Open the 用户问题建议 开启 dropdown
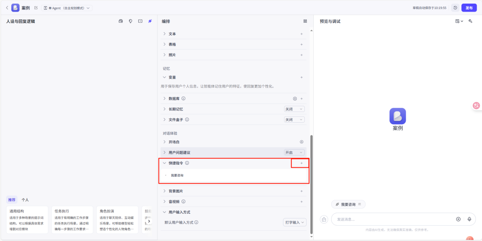 294,153
